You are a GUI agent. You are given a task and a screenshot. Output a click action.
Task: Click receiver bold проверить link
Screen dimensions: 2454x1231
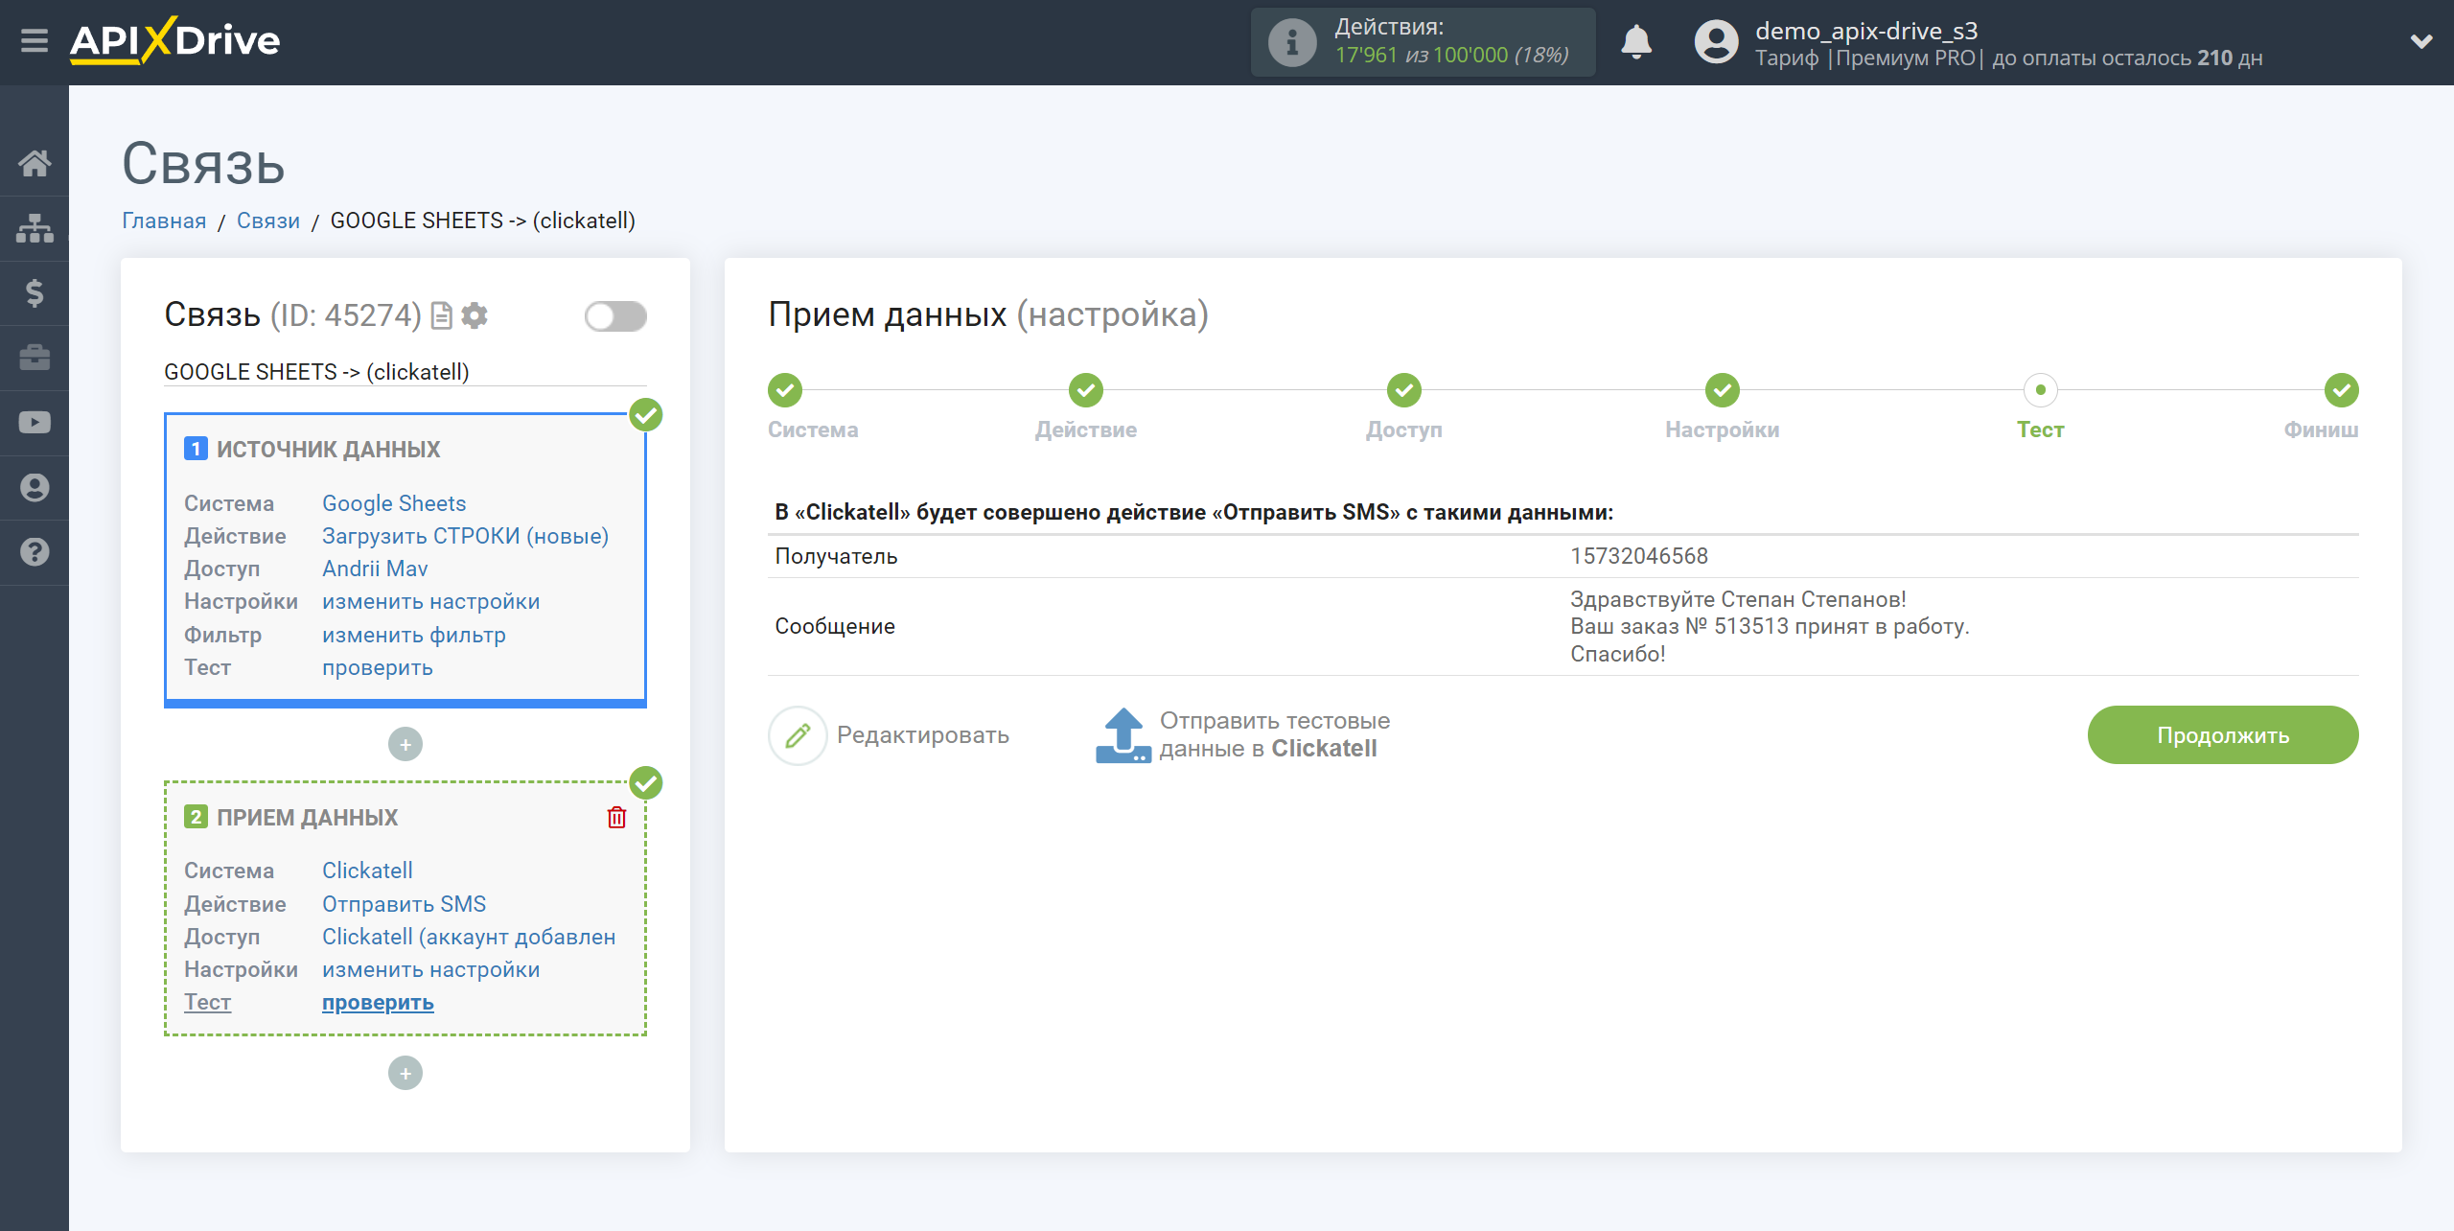click(x=378, y=1002)
